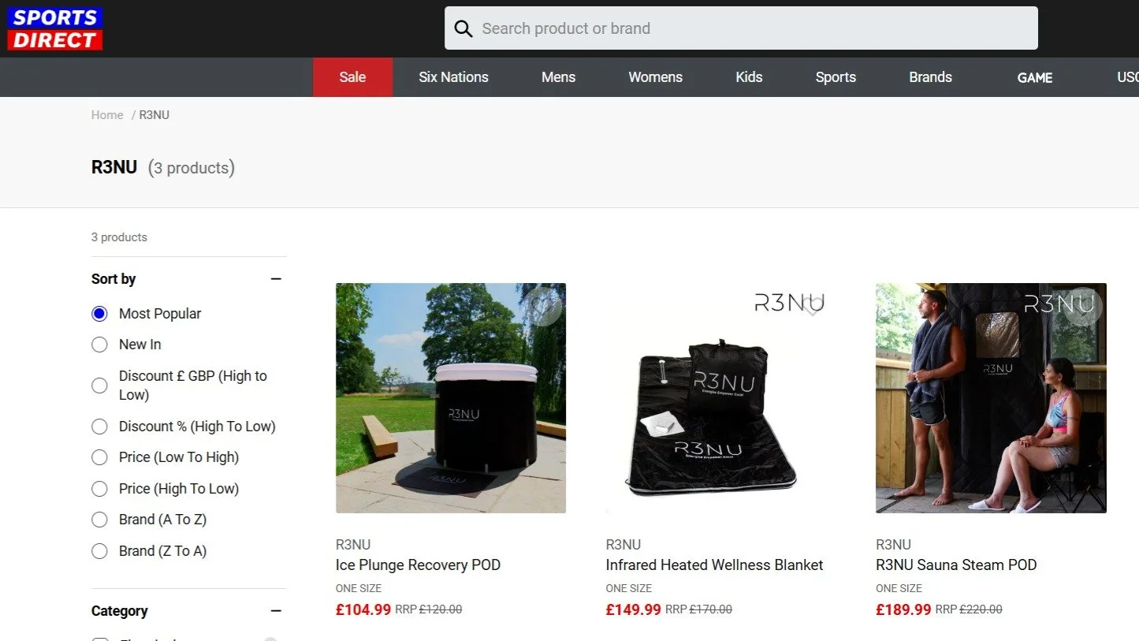Browse the Brands menu
This screenshot has width=1139, height=641.
[x=930, y=76]
